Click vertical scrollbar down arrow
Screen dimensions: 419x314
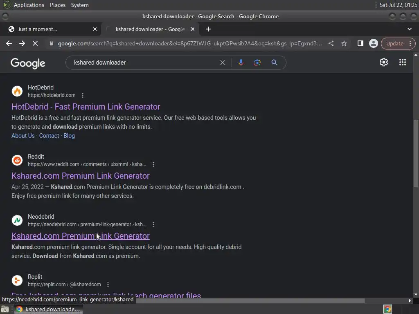click(416, 294)
